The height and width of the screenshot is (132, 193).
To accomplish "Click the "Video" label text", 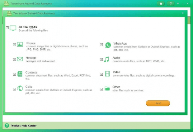I will (x=116, y=72).
